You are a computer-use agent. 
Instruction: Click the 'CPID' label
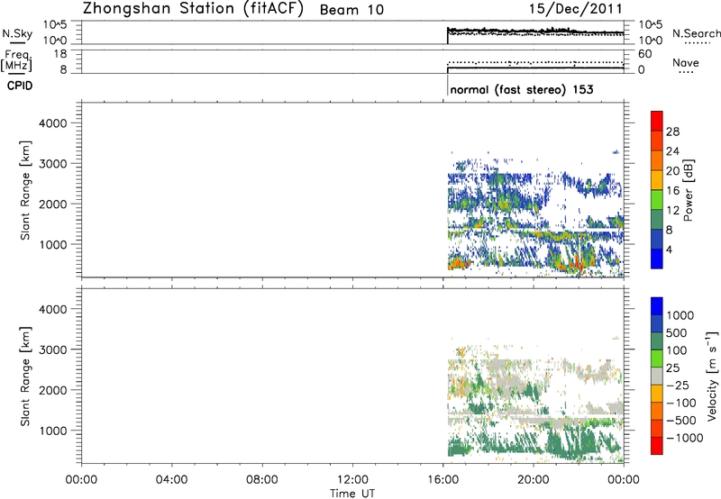20,86
